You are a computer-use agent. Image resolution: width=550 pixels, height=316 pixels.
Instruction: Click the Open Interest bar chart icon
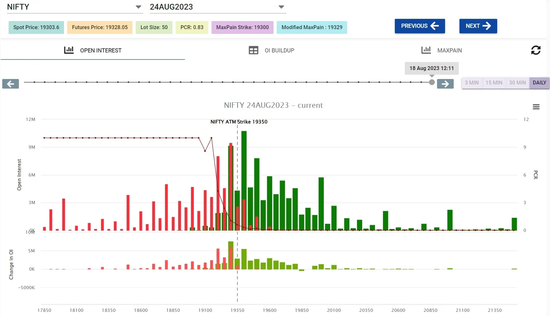(69, 50)
